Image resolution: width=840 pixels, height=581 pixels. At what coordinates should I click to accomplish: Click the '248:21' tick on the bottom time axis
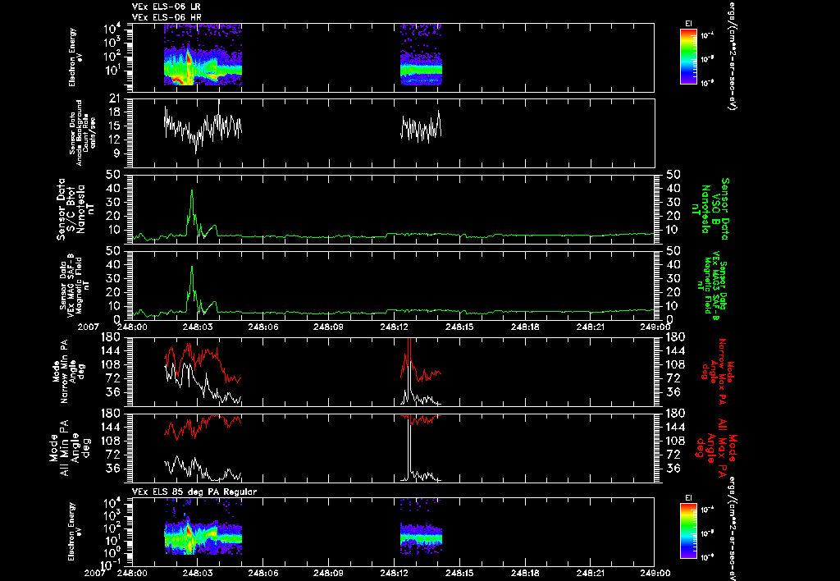pos(591,573)
